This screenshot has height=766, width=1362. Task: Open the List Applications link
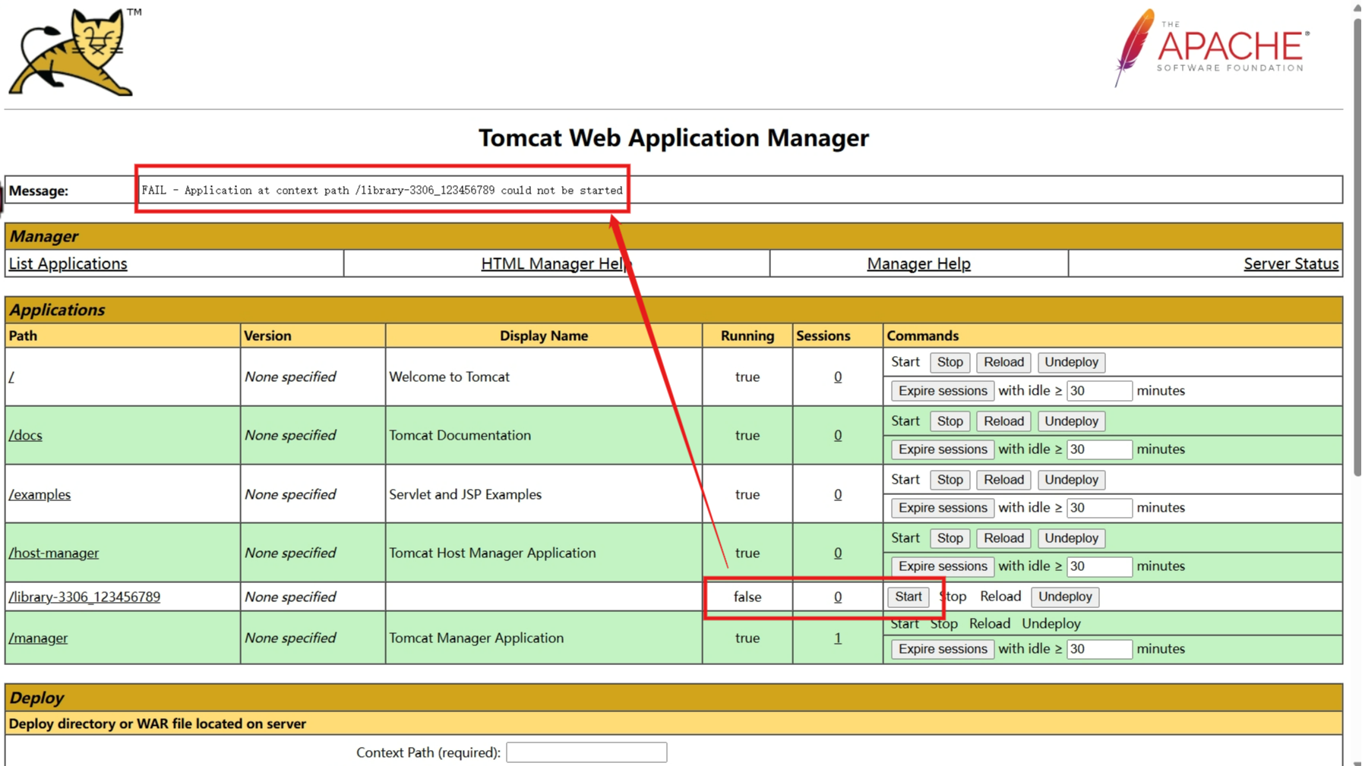[68, 263]
